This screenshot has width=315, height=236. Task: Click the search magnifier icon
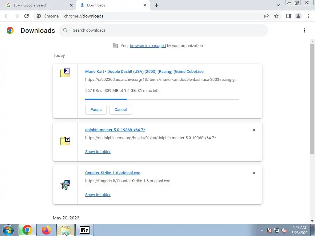click(65, 30)
